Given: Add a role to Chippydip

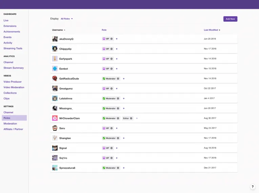Looking at the screenshot, I should coord(116,49).
